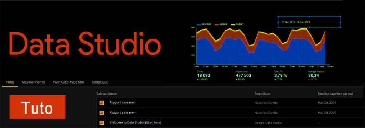
Task: Click the Google Data Studio owner cell
Action: tap(268, 123)
